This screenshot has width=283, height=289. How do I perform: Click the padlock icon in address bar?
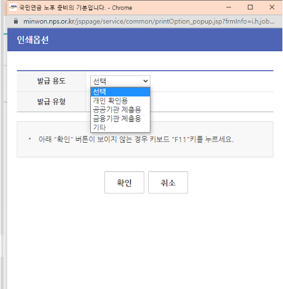16,21
